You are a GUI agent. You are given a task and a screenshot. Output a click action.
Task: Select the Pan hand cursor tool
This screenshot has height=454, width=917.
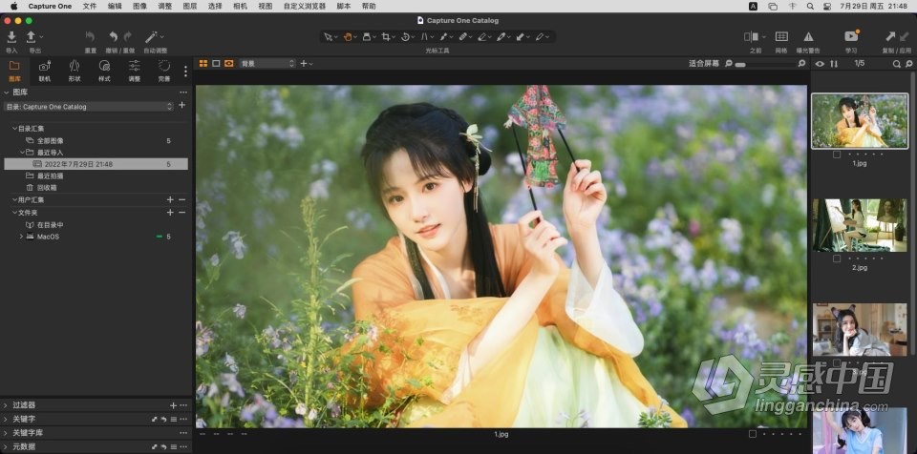pos(350,37)
